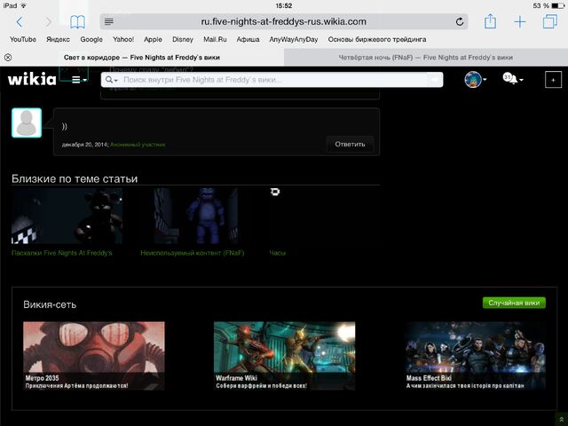
Task: Open Основы биржевого трейдинга bookmark
Action: point(376,39)
